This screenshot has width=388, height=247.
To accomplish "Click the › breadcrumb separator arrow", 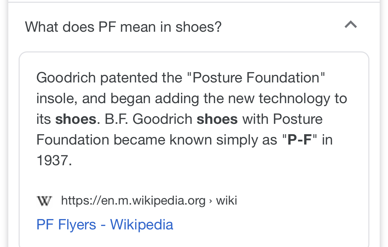I will pyautogui.click(x=211, y=201).
